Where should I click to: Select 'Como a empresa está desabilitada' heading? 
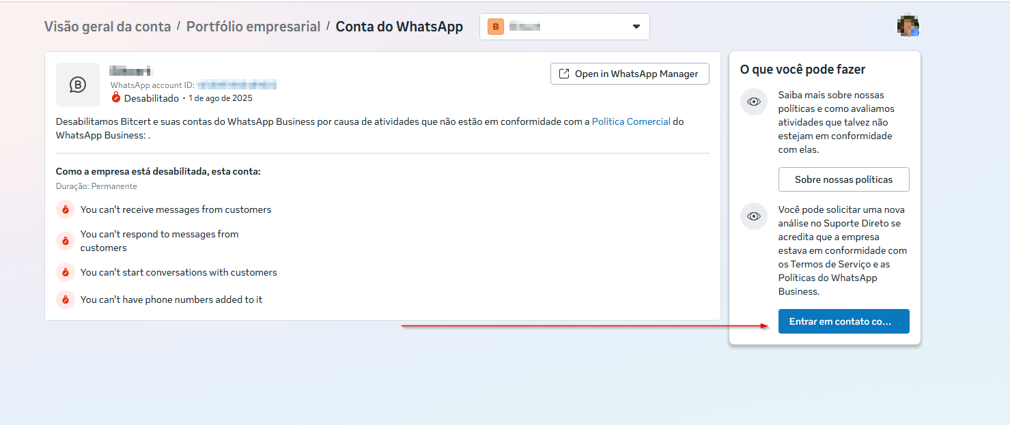[x=158, y=171]
